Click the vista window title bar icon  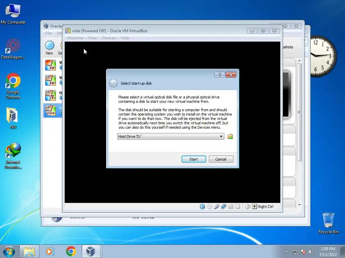point(68,31)
